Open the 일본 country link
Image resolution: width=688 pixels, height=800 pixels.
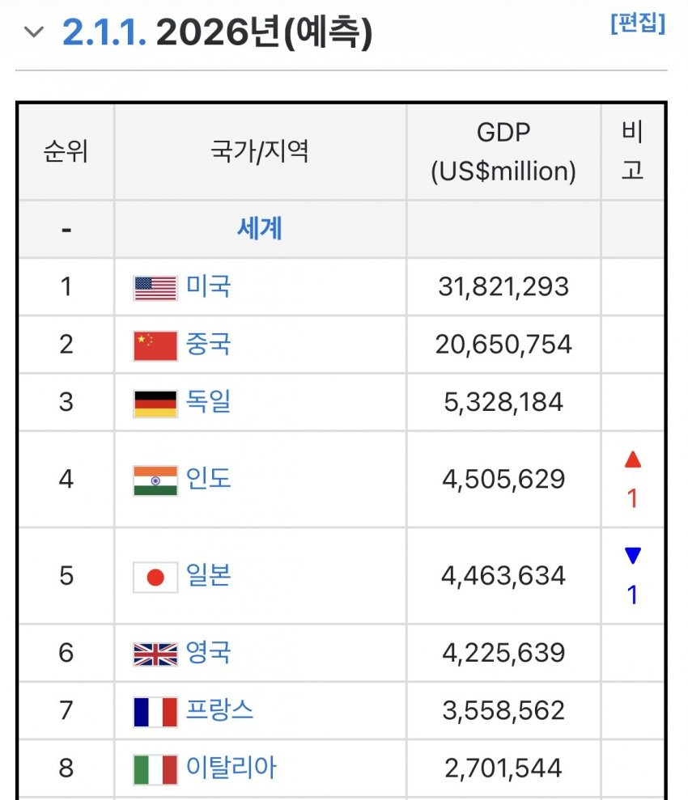[x=209, y=575]
